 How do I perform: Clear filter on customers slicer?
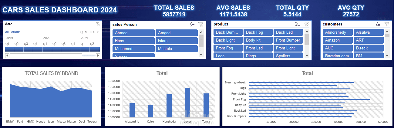(387, 24)
